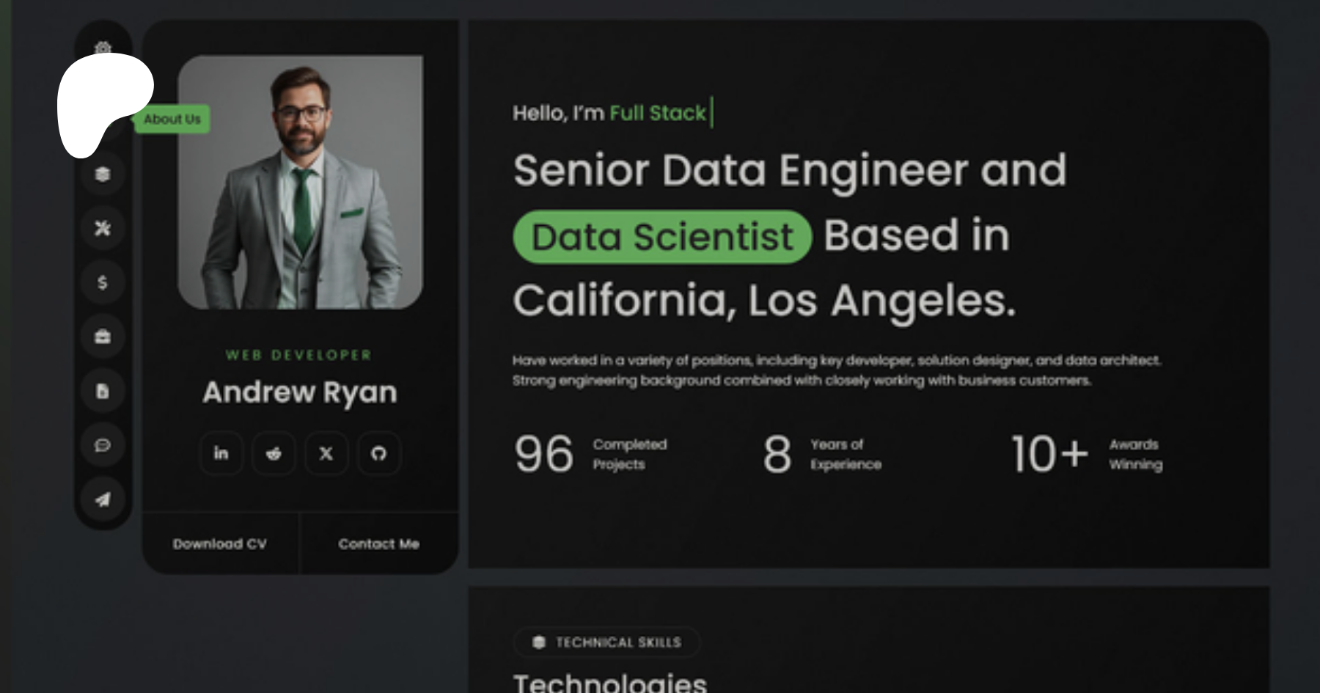Open the X (Twitter) social link
The height and width of the screenshot is (693, 1320).
(x=326, y=453)
